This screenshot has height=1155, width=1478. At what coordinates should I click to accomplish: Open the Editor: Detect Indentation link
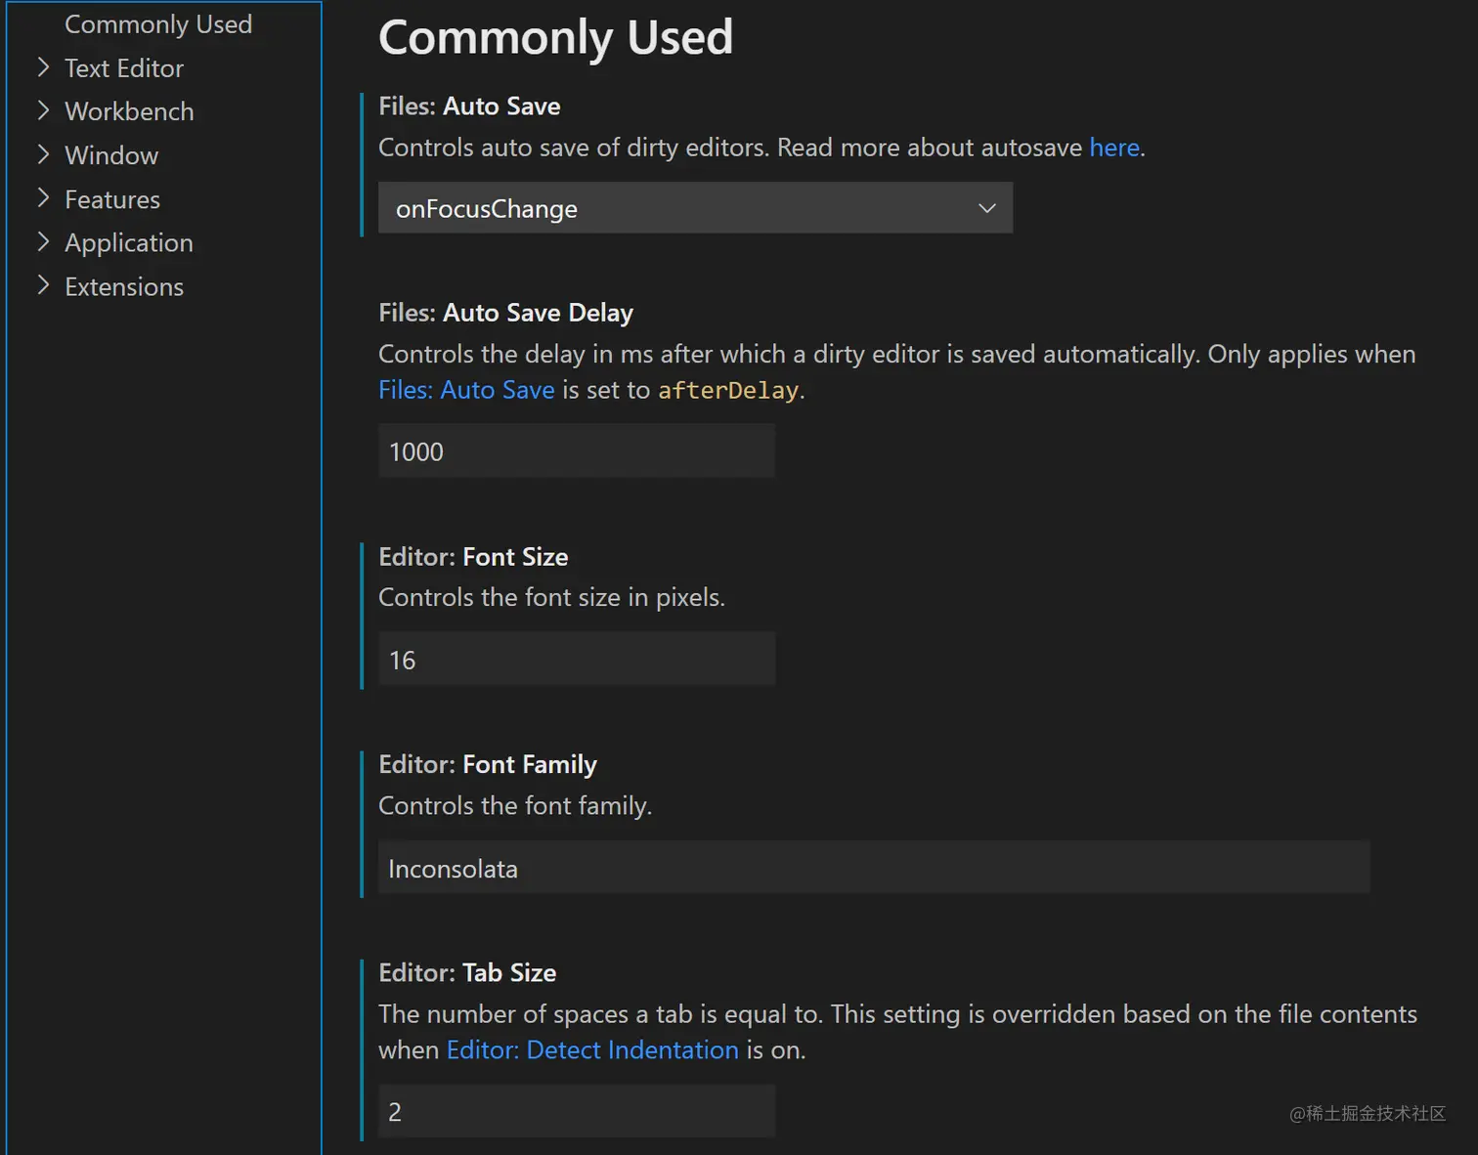coord(592,1049)
